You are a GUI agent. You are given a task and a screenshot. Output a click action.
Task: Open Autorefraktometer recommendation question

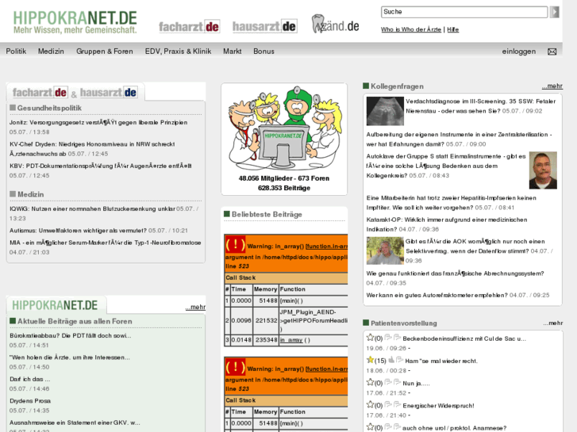click(437, 295)
